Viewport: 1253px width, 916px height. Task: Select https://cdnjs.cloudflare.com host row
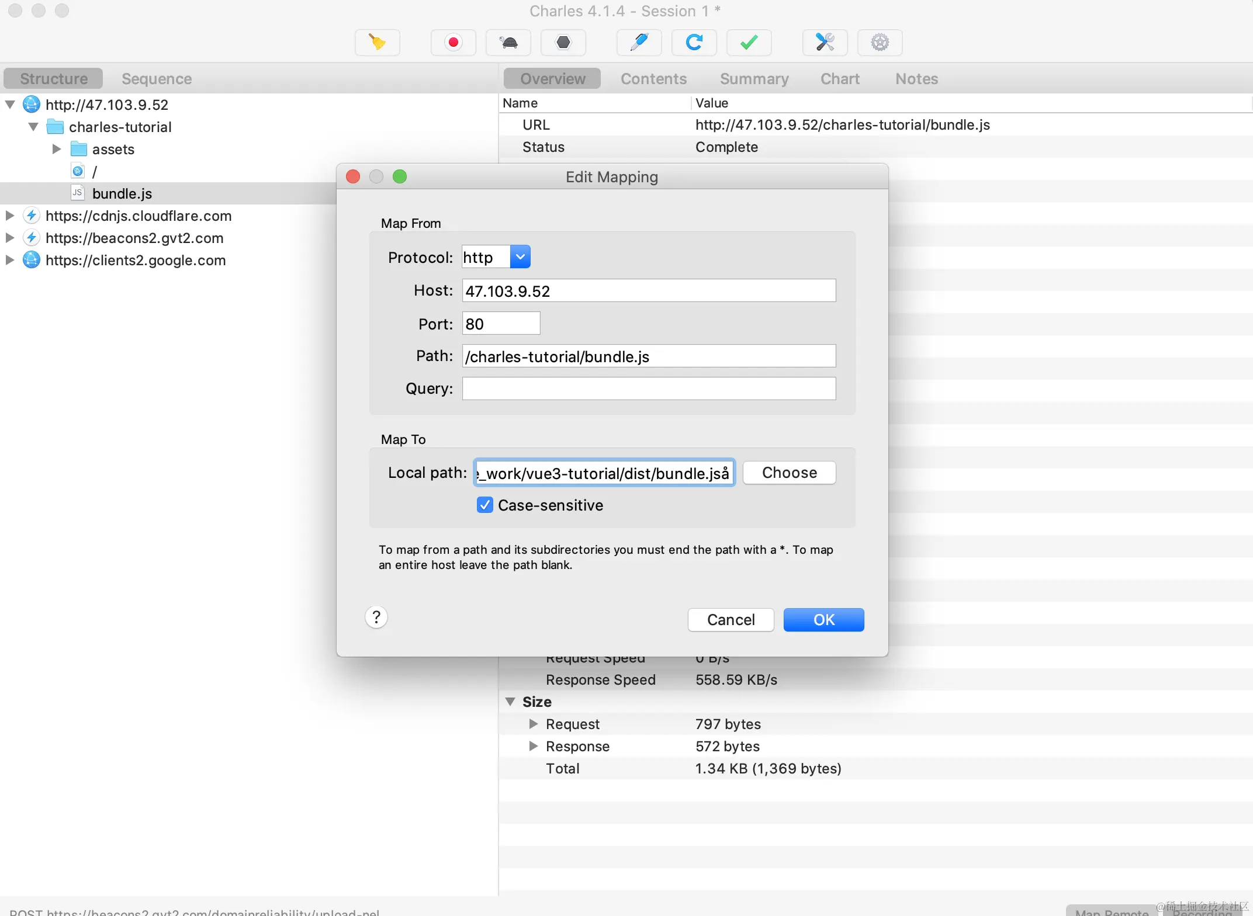tap(139, 216)
